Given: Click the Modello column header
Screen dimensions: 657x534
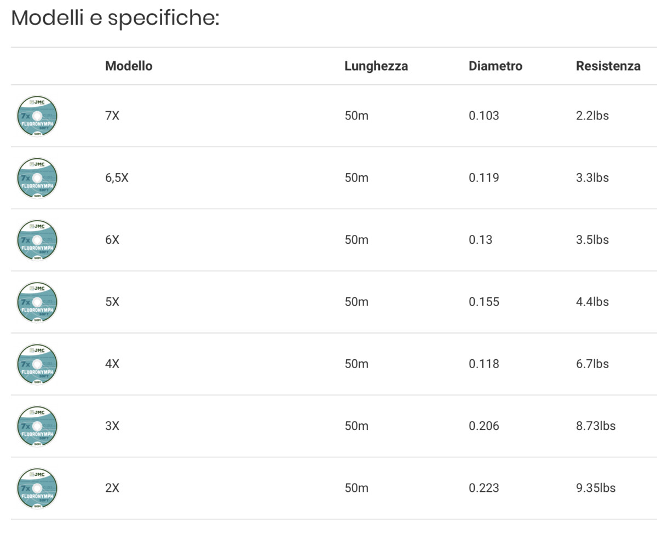Looking at the screenshot, I should (129, 66).
